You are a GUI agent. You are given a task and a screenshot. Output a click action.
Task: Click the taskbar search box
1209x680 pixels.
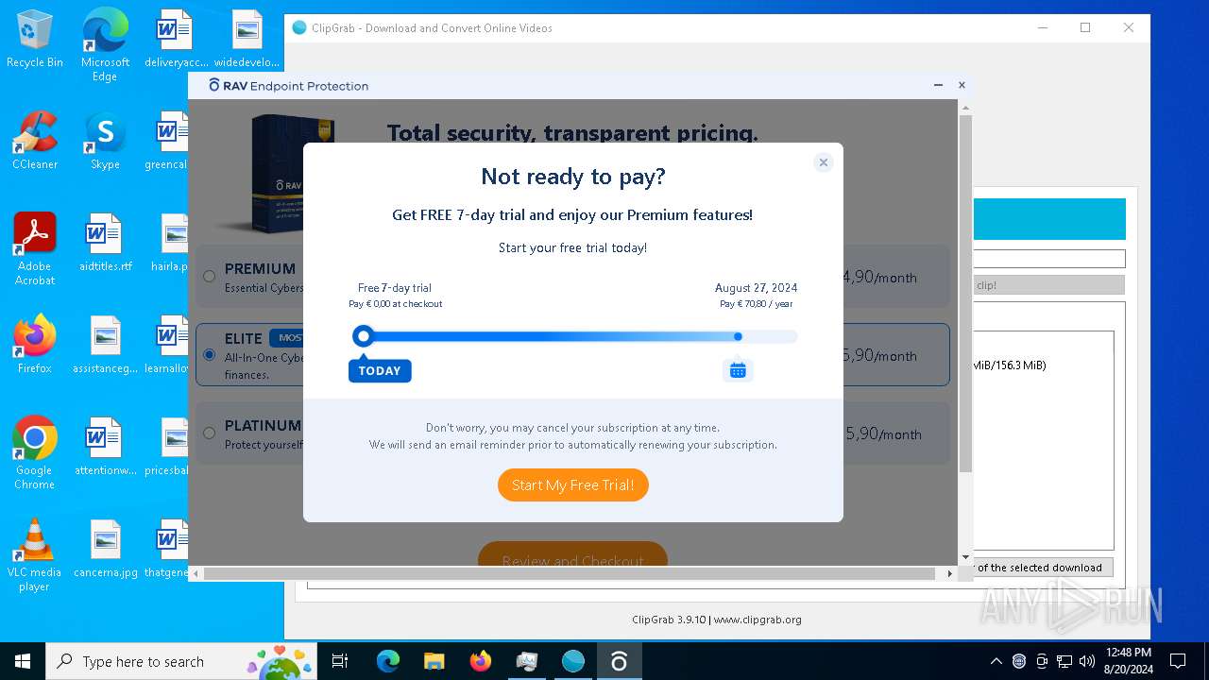click(x=183, y=661)
